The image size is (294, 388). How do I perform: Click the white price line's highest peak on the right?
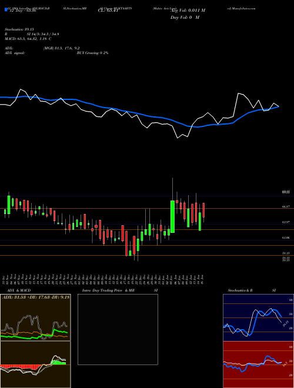pos(239,93)
